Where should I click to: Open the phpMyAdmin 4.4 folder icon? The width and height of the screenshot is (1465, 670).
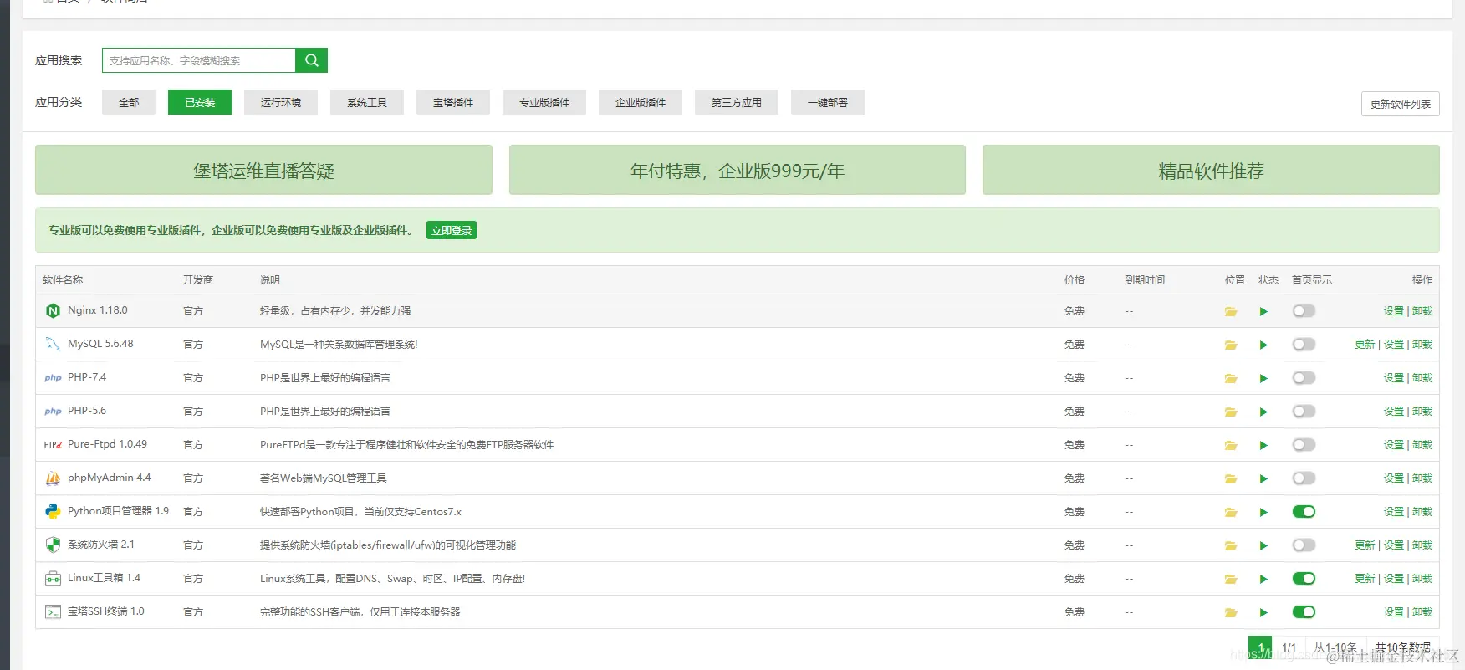(x=1231, y=478)
